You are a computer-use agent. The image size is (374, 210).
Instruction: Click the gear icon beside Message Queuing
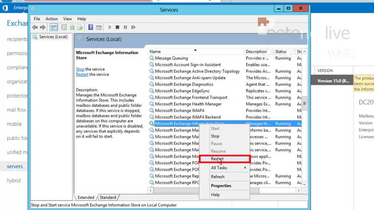click(x=151, y=58)
